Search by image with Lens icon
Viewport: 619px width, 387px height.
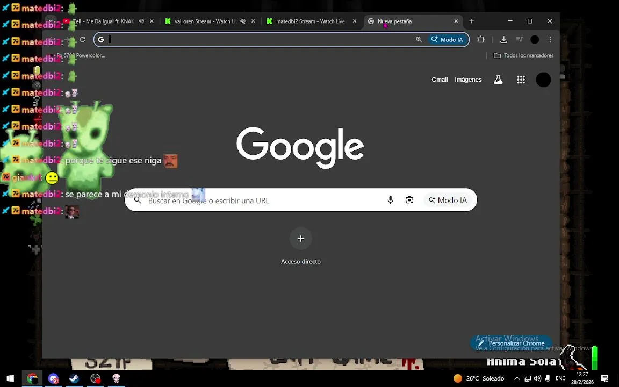[x=409, y=200]
